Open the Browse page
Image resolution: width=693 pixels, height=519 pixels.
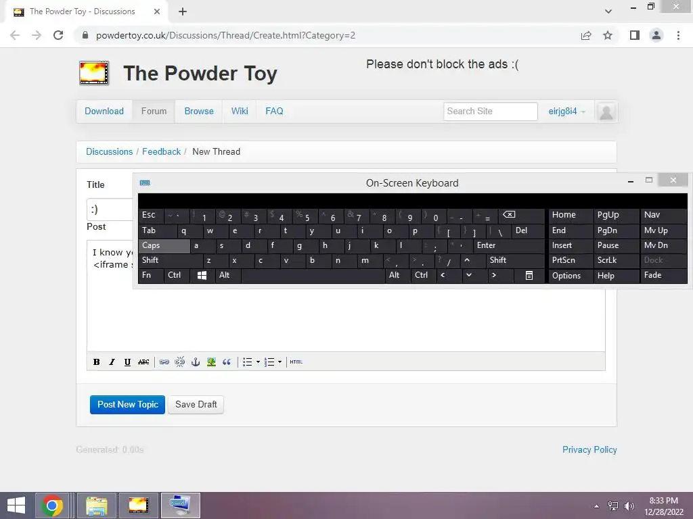tap(199, 112)
